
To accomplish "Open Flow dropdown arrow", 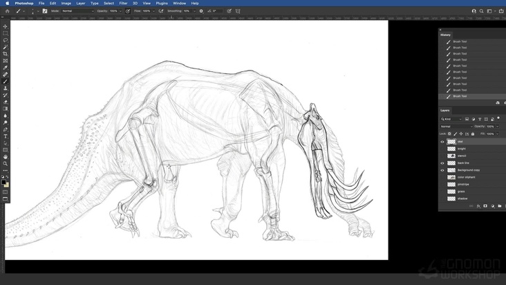I will pos(153,11).
